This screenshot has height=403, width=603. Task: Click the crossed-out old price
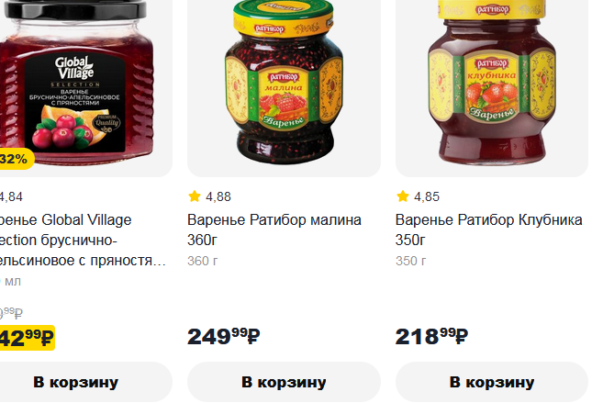click(12, 313)
